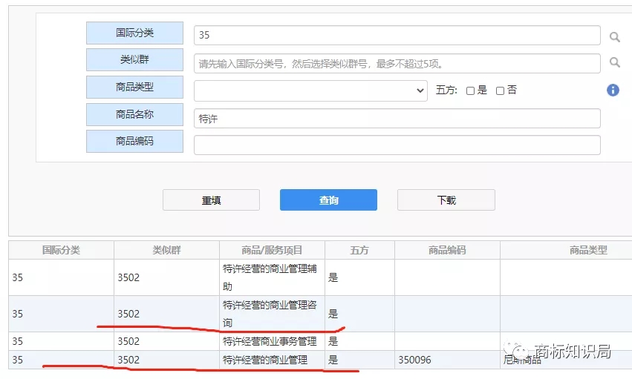632x379 pixels.
Task: Click search icon beside 国际分类 field
Action: tap(614, 36)
